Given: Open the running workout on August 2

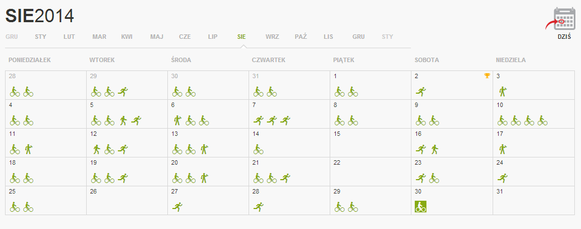Looking at the screenshot, I should (x=421, y=91).
